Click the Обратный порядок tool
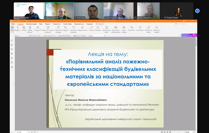Screen dimensions: 209x133 tap(59, 29)
